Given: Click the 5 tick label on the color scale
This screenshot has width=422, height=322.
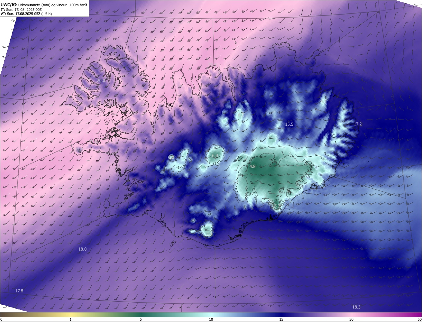Looking at the screenshot, I should [x=141, y=319].
